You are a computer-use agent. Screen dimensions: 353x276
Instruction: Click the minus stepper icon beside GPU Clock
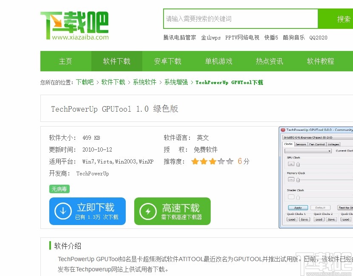(x=290, y=163)
